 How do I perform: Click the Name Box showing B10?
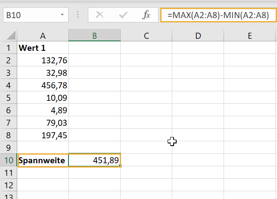[36, 15]
